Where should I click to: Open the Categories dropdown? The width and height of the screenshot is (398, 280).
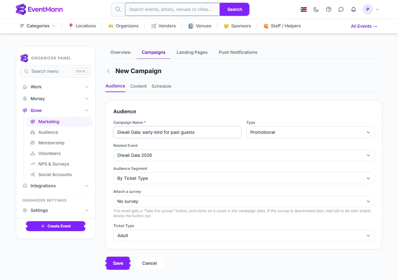(x=38, y=26)
